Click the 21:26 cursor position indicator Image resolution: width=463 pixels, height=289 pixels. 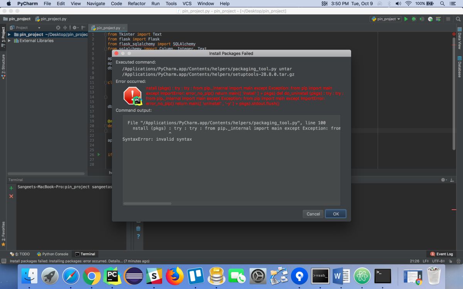tap(415, 261)
